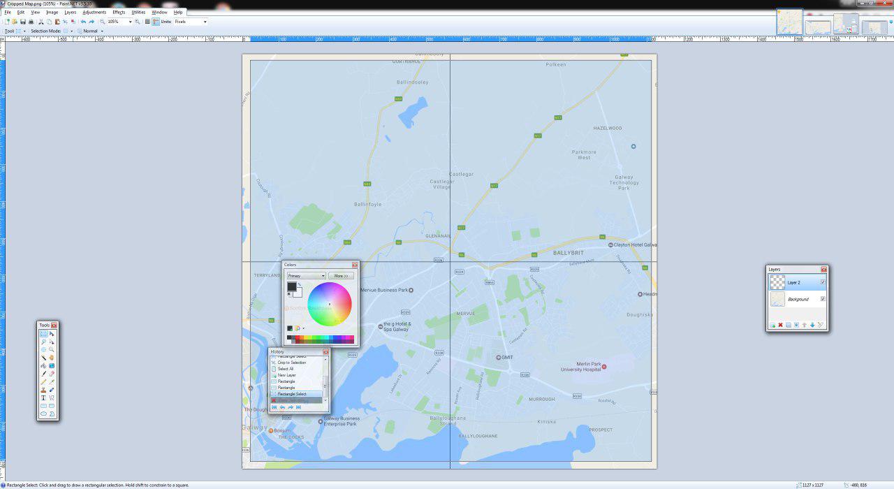The width and height of the screenshot is (894, 489).
Task: Select the Rounded Rectangle shape tool
Action: [x=52, y=406]
